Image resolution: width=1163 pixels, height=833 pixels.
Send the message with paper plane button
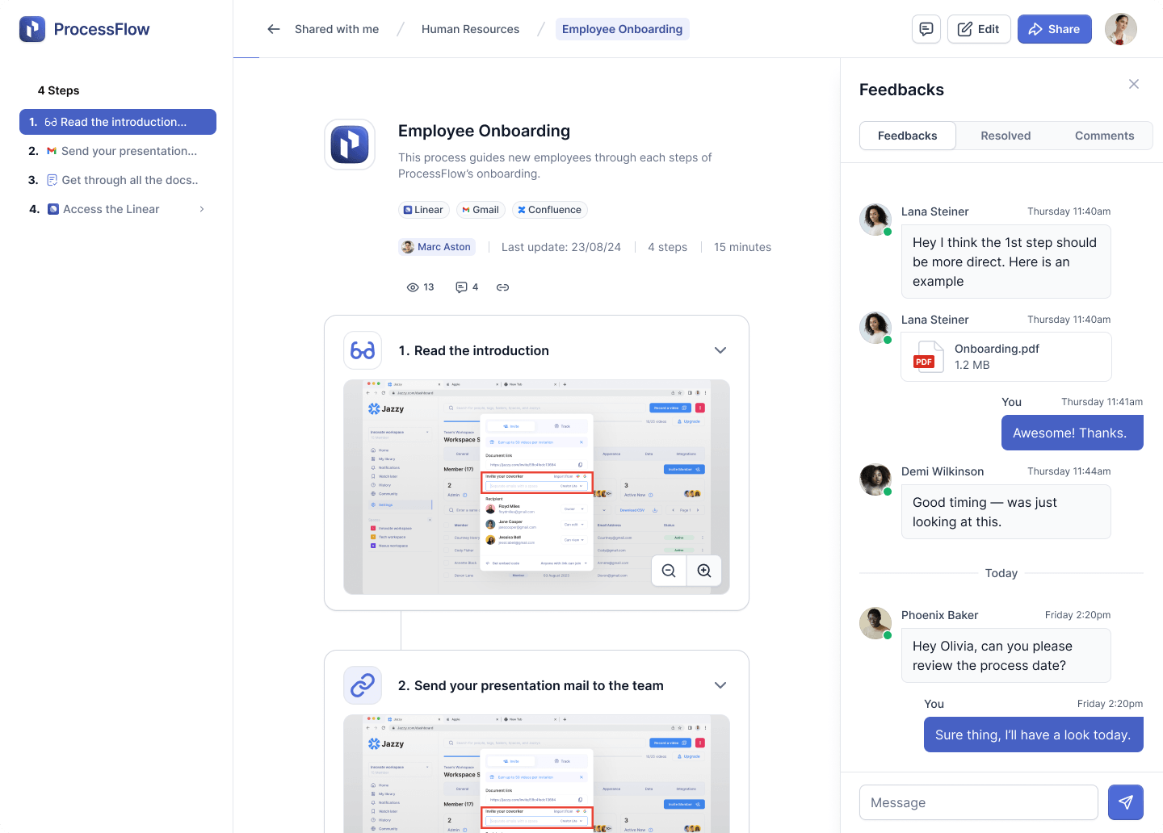click(x=1126, y=802)
